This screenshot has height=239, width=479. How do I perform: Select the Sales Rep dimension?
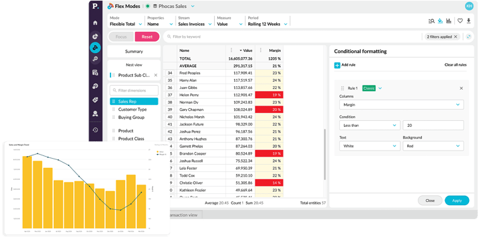pos(134,102)
